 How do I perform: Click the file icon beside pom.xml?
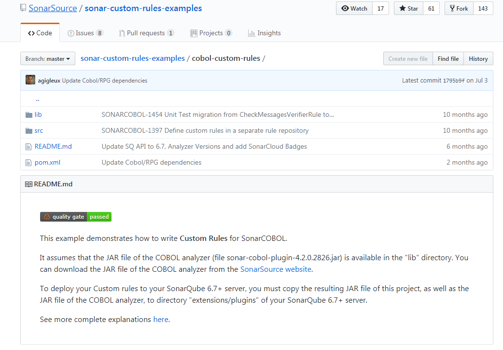point(28,162)
